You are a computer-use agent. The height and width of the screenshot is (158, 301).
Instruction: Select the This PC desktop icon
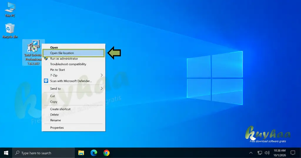(x=10, y=10)
